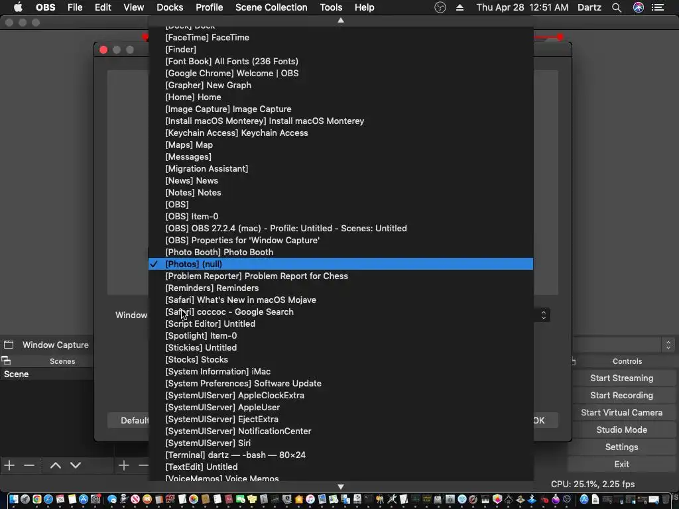The width and height of the screenshot is (679, 509).
Task: Move scene up with arrow button
Action: (x=56, y=465)
